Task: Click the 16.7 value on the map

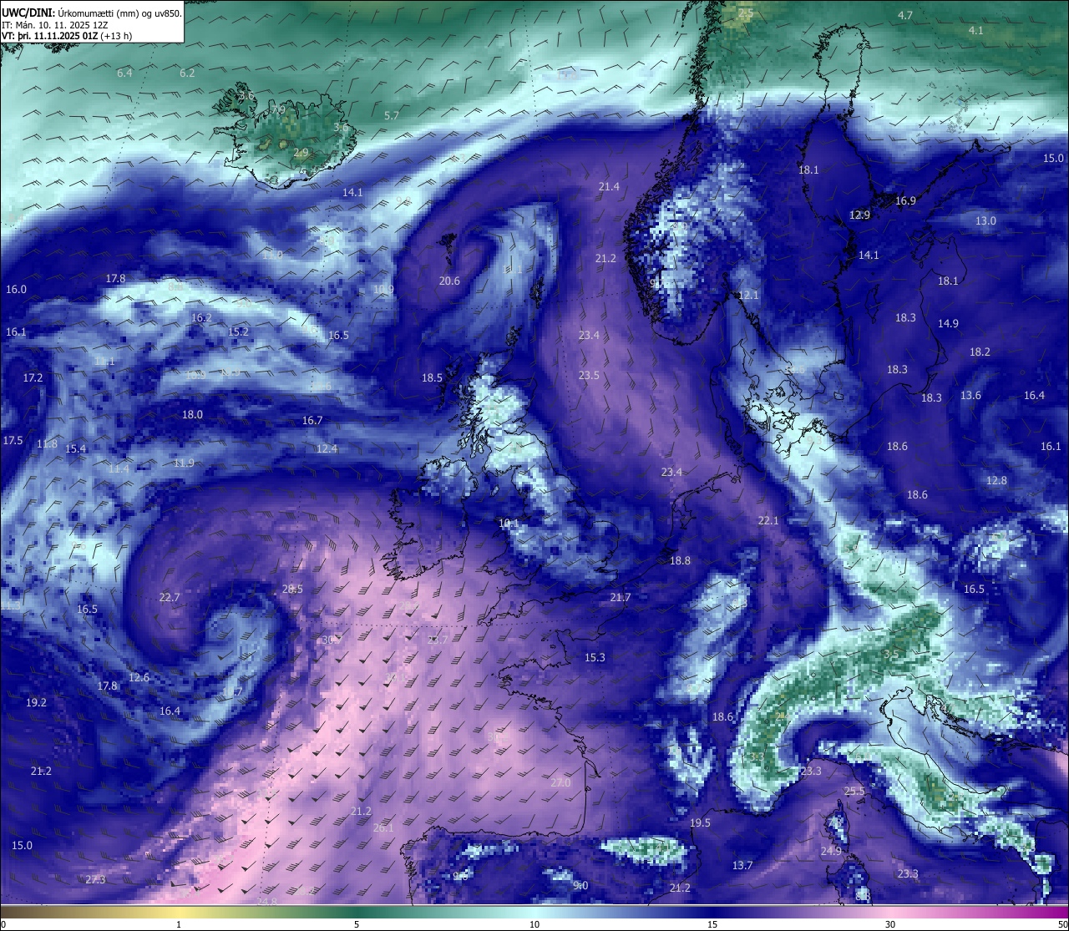Action: point(312,421)
